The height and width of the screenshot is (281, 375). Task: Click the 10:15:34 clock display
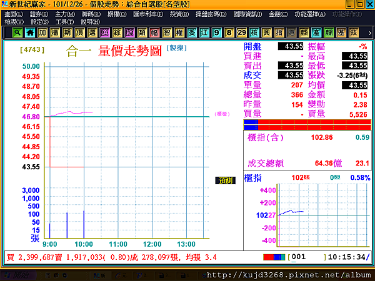[346, 257]
